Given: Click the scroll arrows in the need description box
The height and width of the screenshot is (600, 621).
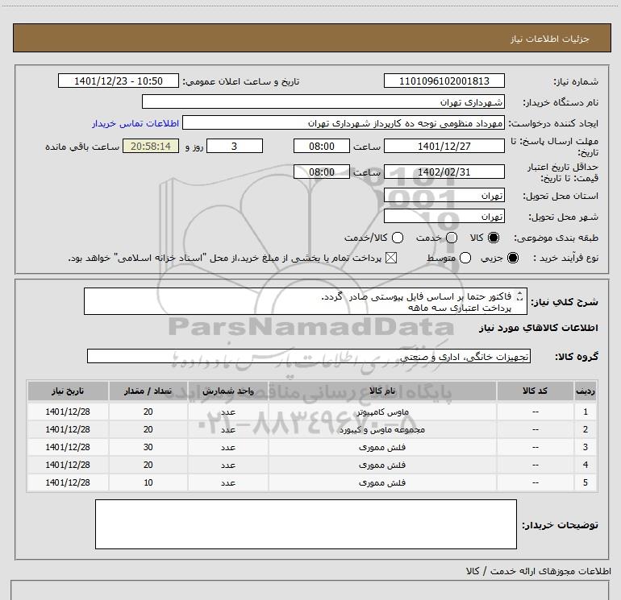Looking at the screenshot, I should [x=520, y=296].
